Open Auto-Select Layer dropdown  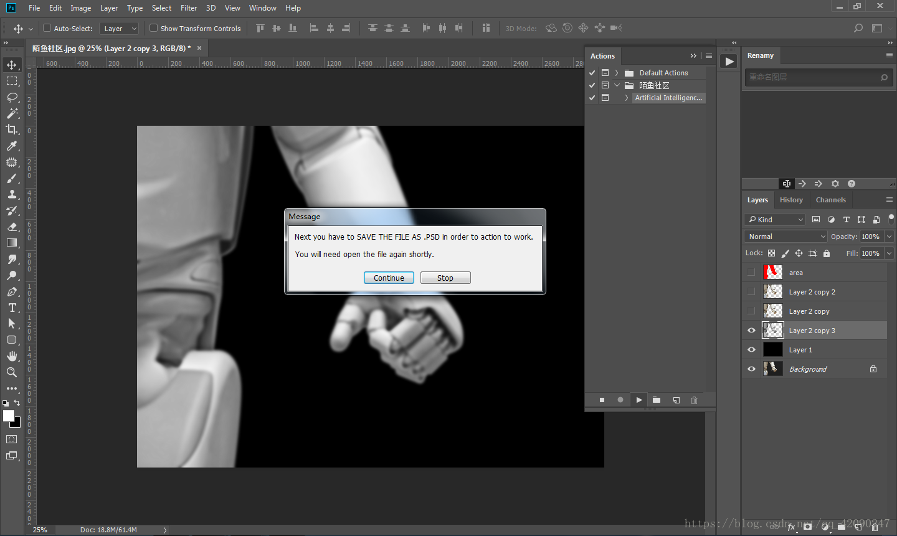[x=118, y=29]
